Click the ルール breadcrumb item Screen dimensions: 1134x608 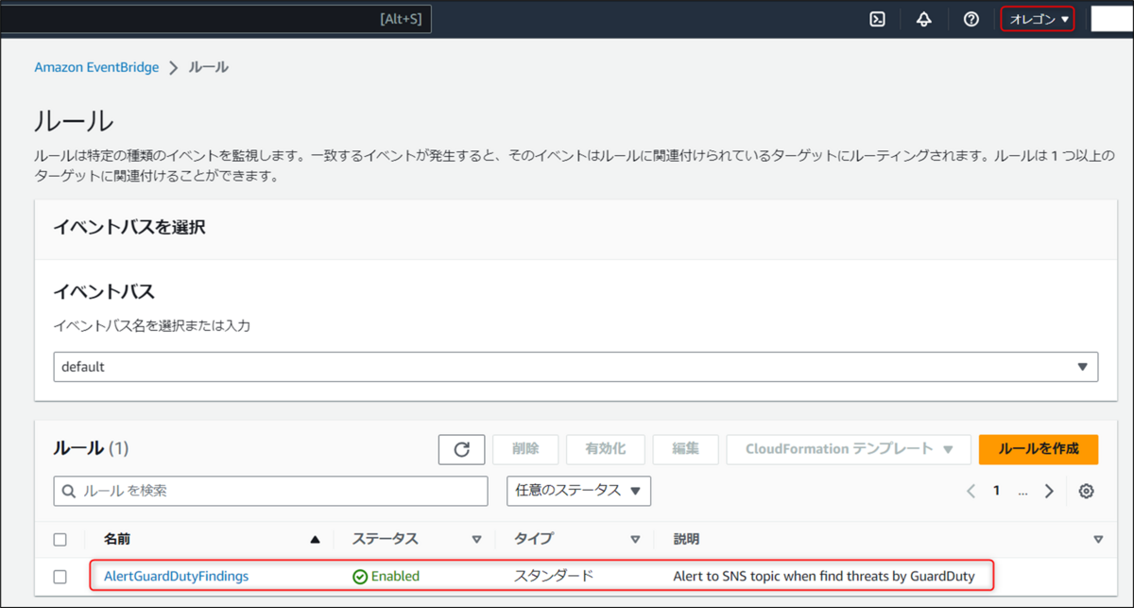click(x=208, y=67)
